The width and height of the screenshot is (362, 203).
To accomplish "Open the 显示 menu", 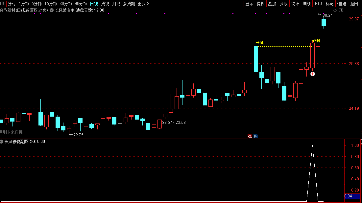I will (x=249, y=4).
